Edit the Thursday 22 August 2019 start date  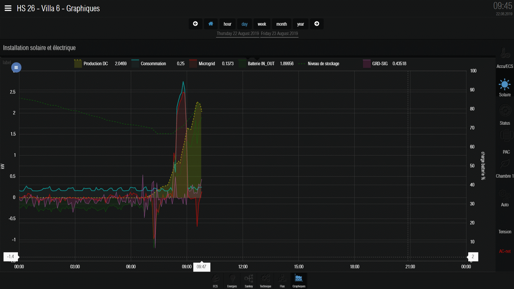tap(238, 33)
